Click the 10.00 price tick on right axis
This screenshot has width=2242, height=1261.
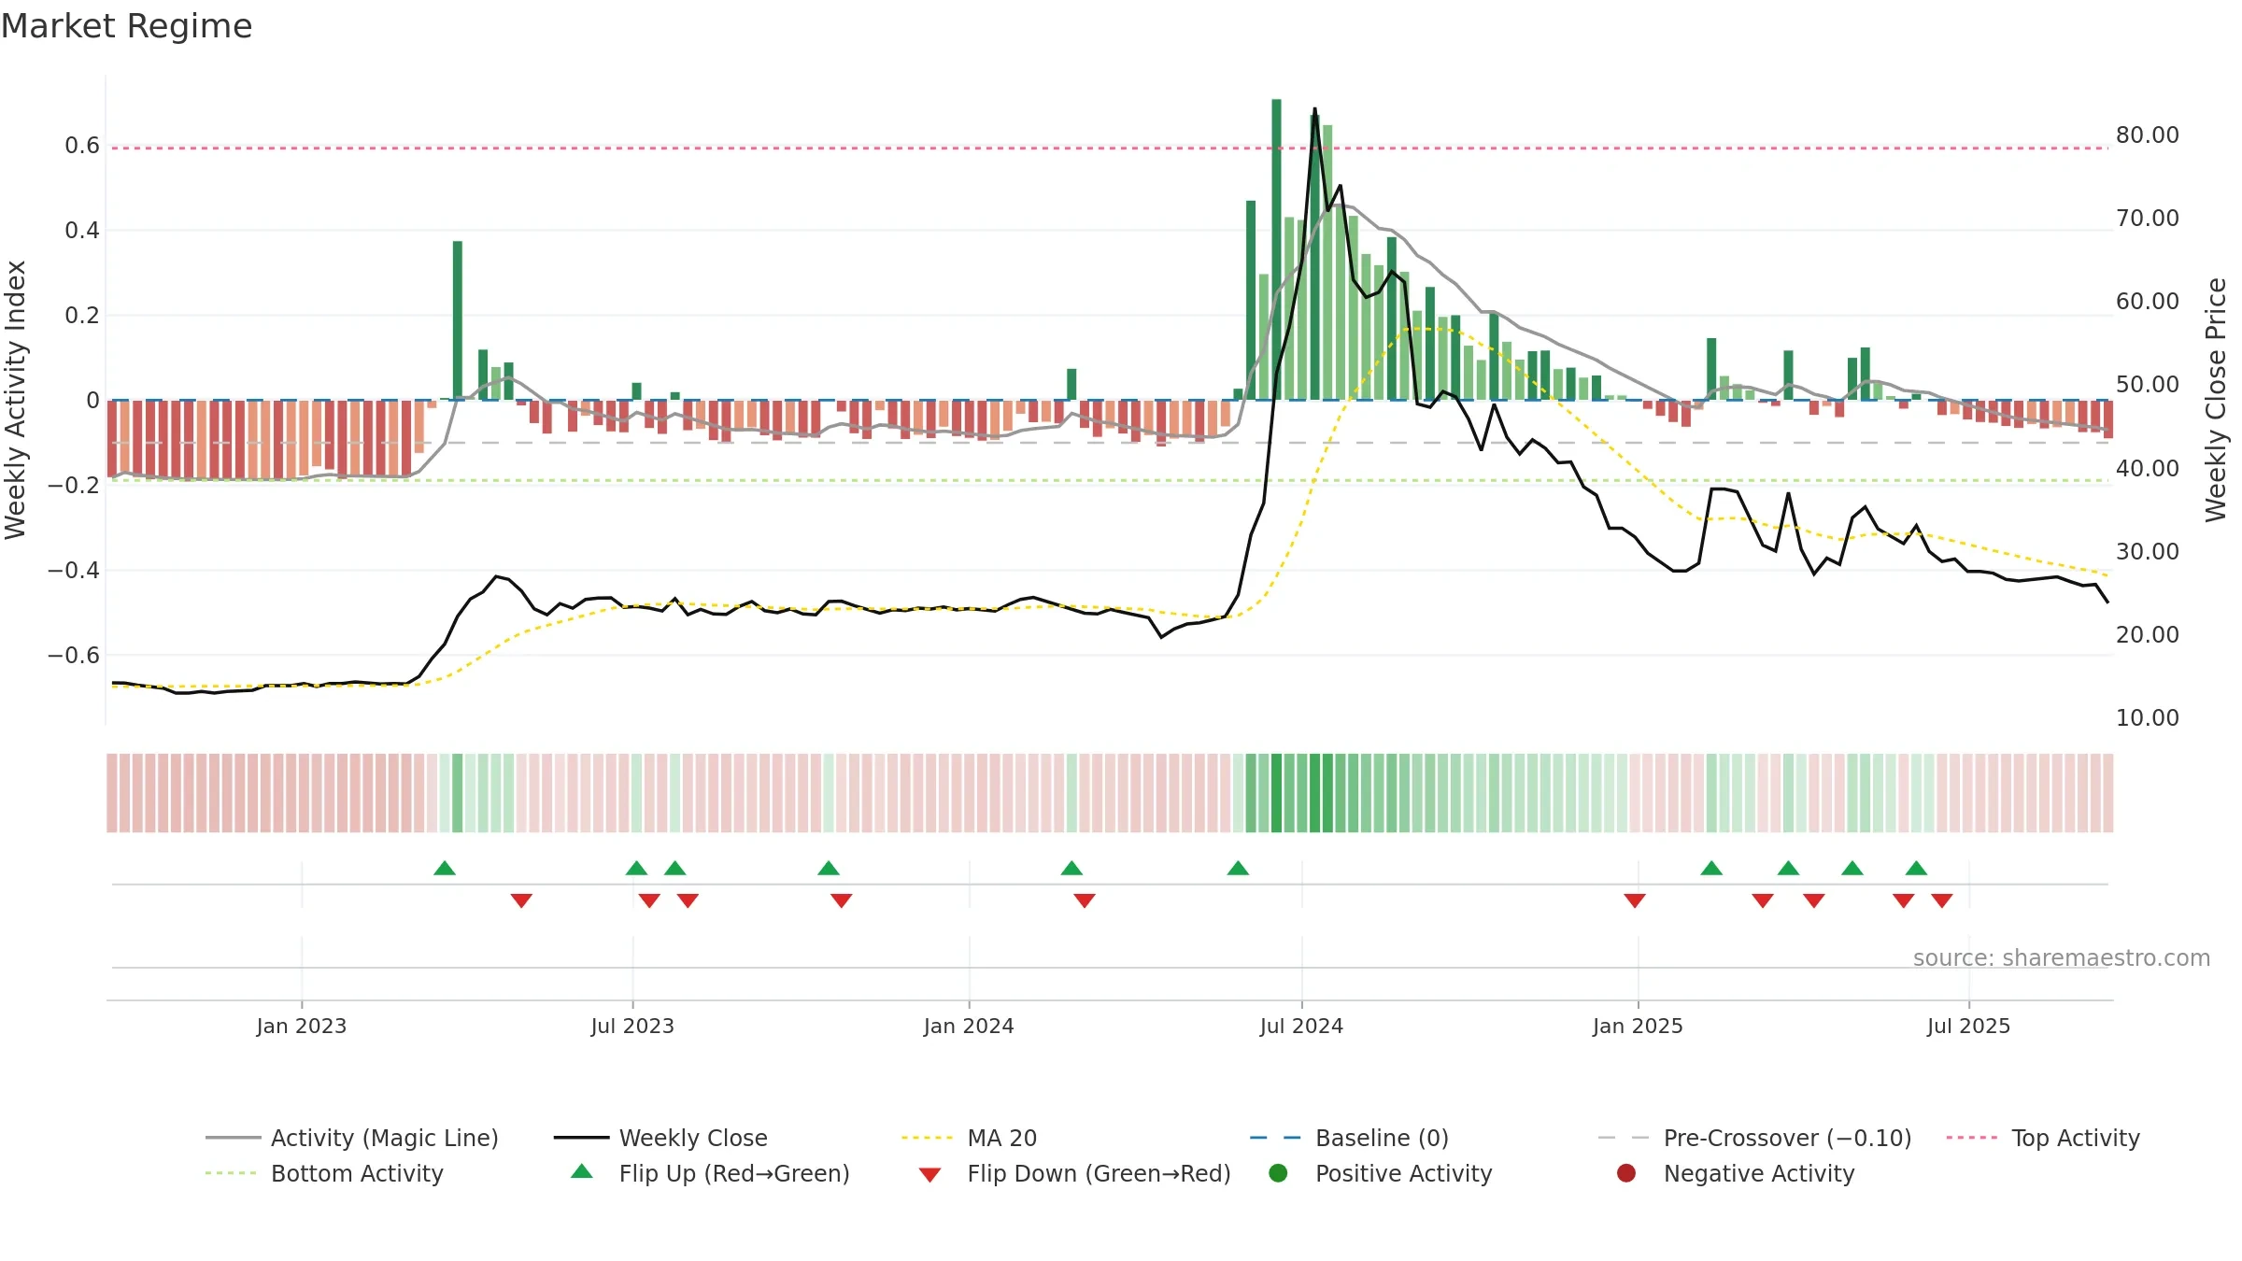2148,718
